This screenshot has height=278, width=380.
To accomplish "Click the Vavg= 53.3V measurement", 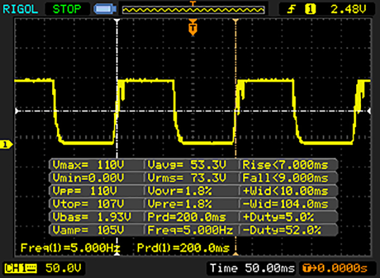I will click(x=187, y=165).
